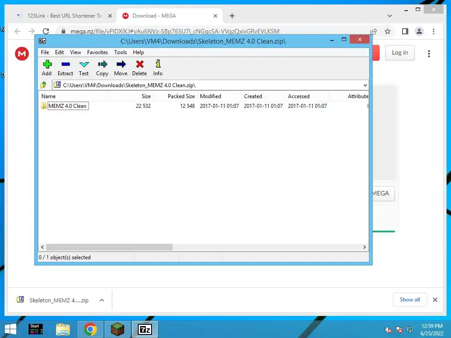
Task: Click the horizontal scrollbar thumb in 7-Zip
Action: tap(109, 247)
